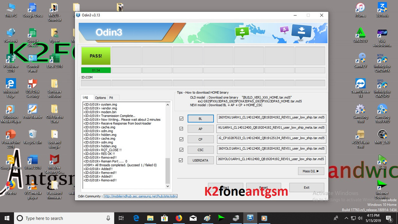Image resolution: width=398 pixels, height=224 pixels.
Task: Select the InfinityBox CM2MTK shortcut
Action: pos(382,63)
